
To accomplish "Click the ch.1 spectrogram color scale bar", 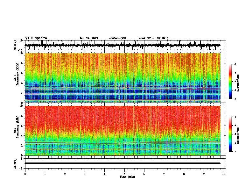I will click(x=230, y=82).
